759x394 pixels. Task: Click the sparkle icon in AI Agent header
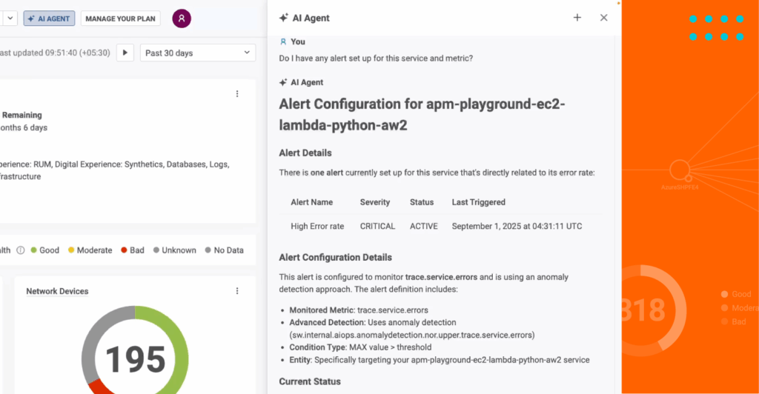pyautogui.click(x=283, y=18)
